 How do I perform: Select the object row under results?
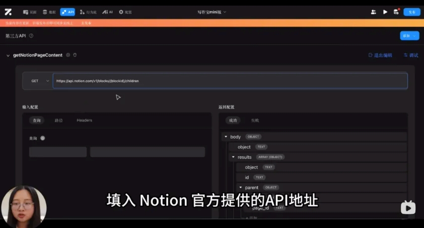(321, 167)
